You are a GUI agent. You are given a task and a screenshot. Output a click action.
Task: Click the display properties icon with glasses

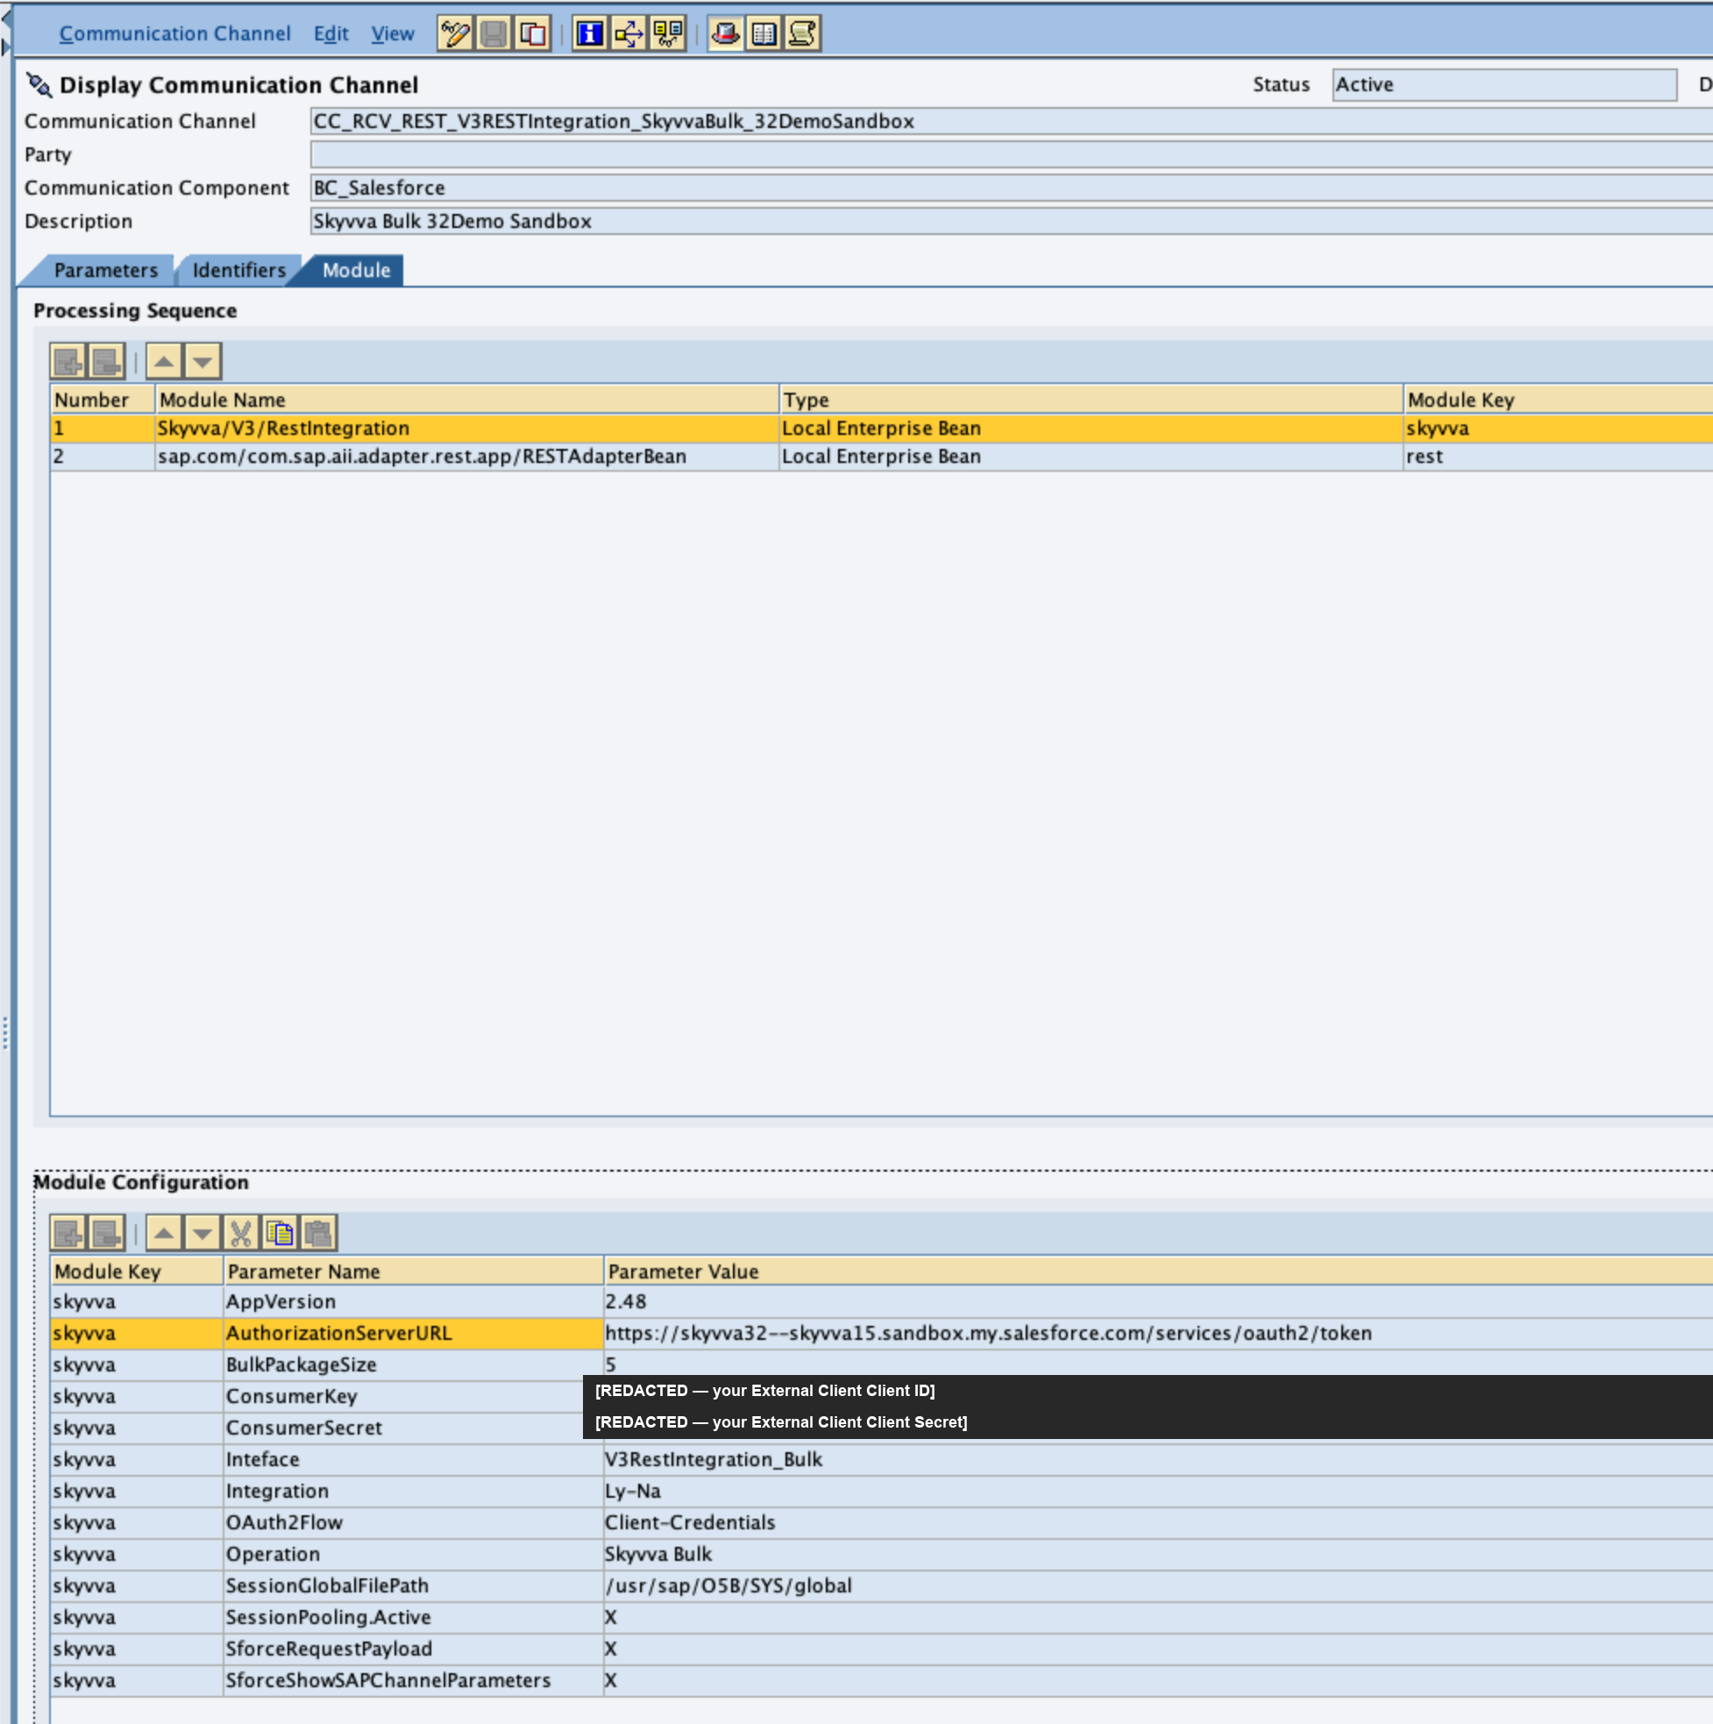[667, 34]
